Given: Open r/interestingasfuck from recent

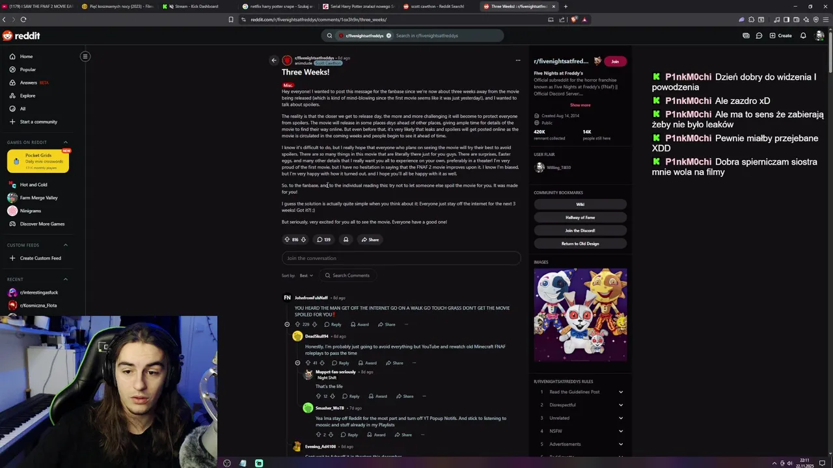Looking at the screenshot, I should pyautogui.click(x=38, y=292).
